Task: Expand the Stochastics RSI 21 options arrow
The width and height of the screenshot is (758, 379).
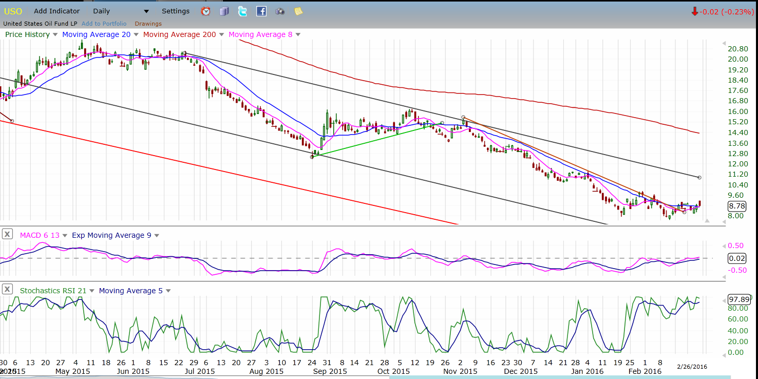Action: 92,291
